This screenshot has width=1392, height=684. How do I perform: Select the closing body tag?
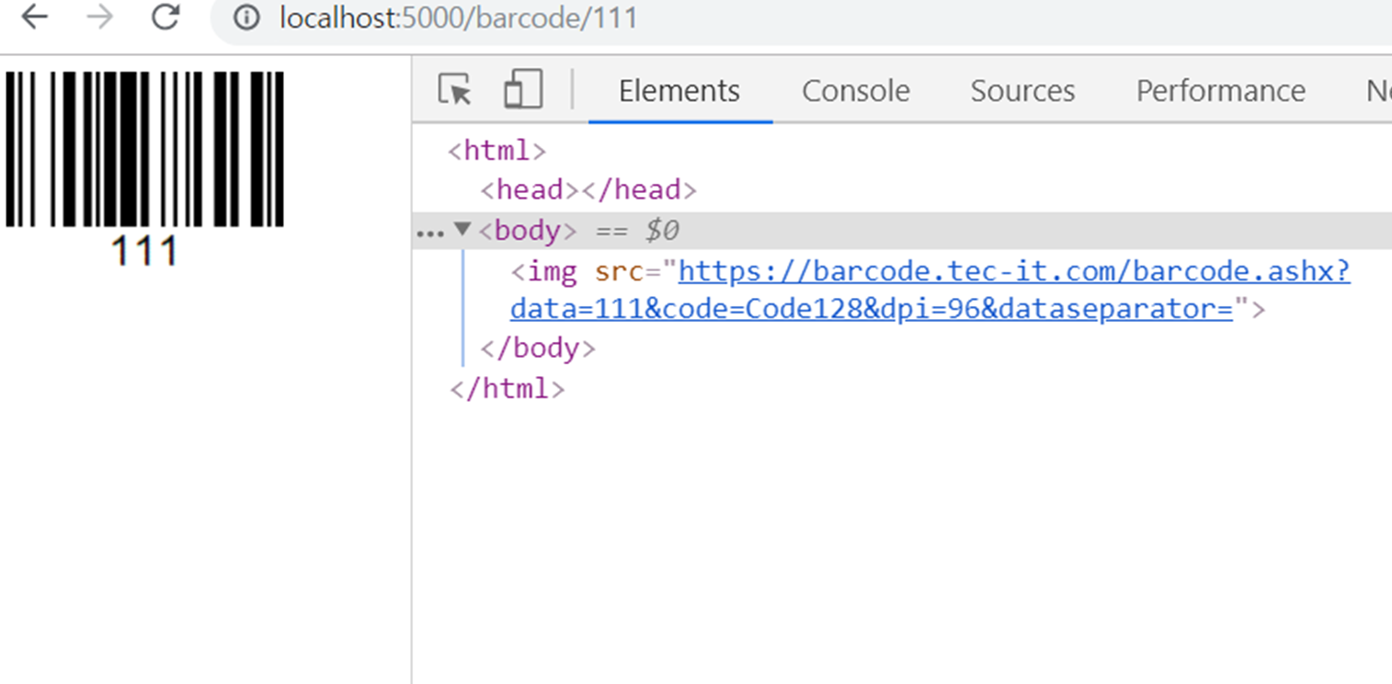point(538,348)
